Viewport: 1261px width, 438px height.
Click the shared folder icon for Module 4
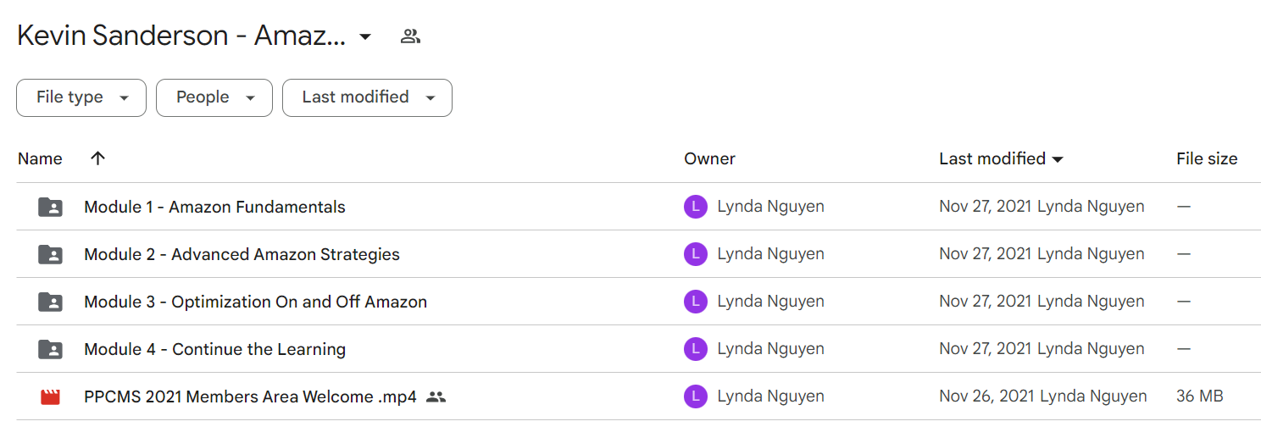[51, 349]
